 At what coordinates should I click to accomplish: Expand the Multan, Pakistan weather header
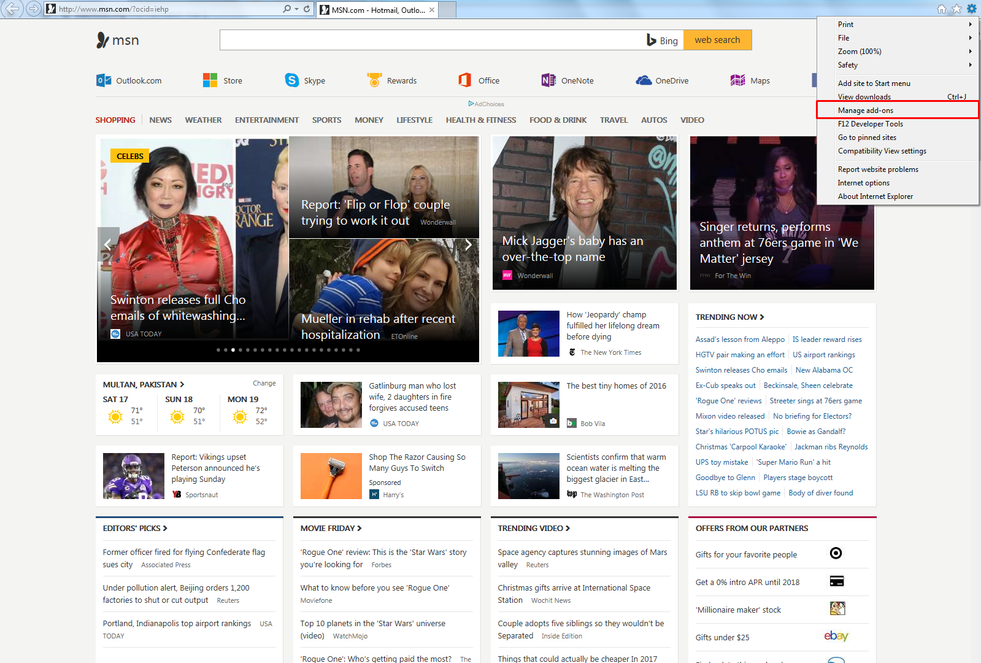click(x=144, y=384)
